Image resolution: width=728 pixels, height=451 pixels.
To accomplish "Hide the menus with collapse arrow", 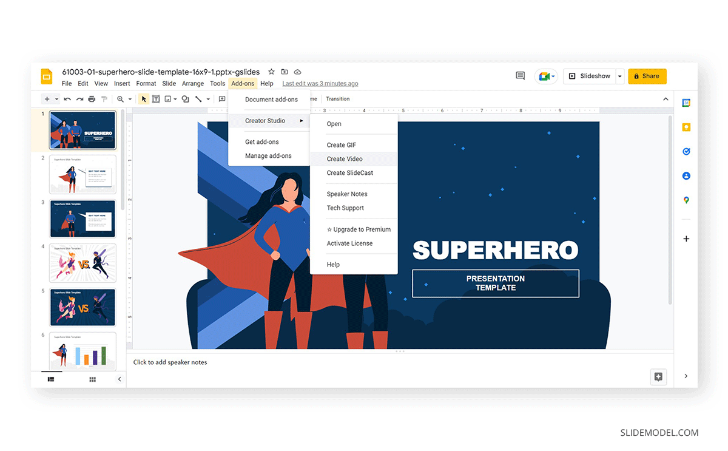I will pos(666,99).
